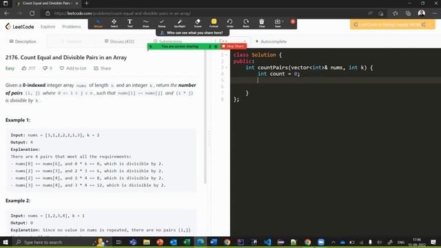Redo the last annotation
The height and width of the screenshot is (248, 441).
coord(246,23)
